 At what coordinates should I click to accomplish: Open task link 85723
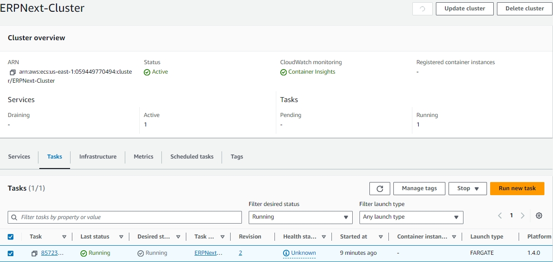click(x=52, y=253)
